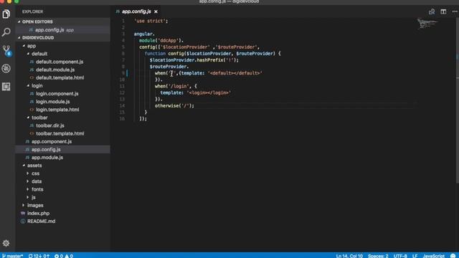Click the master branch indicator in status bar
Image resolution: width=459 pixels, height=258 pixels.
click(x=13, y=256)
